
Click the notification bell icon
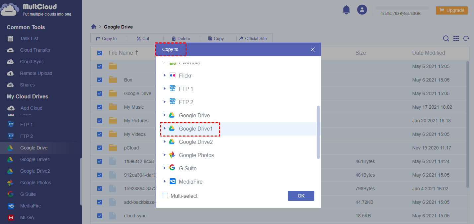point(346,10)
